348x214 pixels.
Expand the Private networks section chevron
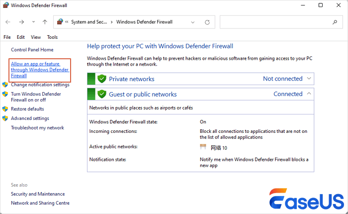pos(309,79)
